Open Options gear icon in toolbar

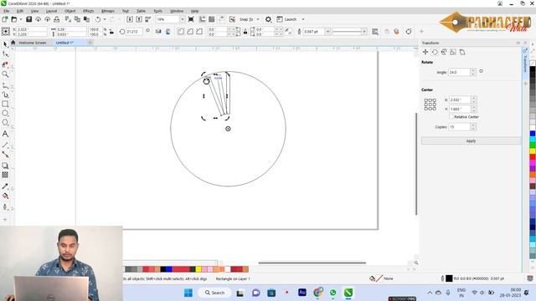click(x=268, y=19)
